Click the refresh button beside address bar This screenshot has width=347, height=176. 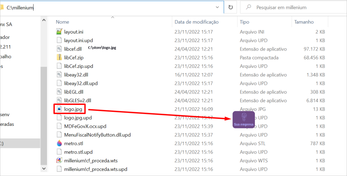[231, 7]
